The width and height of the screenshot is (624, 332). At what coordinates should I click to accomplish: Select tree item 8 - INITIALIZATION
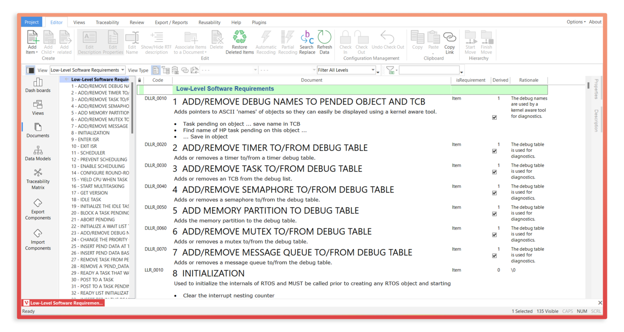[x=91, y=132]
